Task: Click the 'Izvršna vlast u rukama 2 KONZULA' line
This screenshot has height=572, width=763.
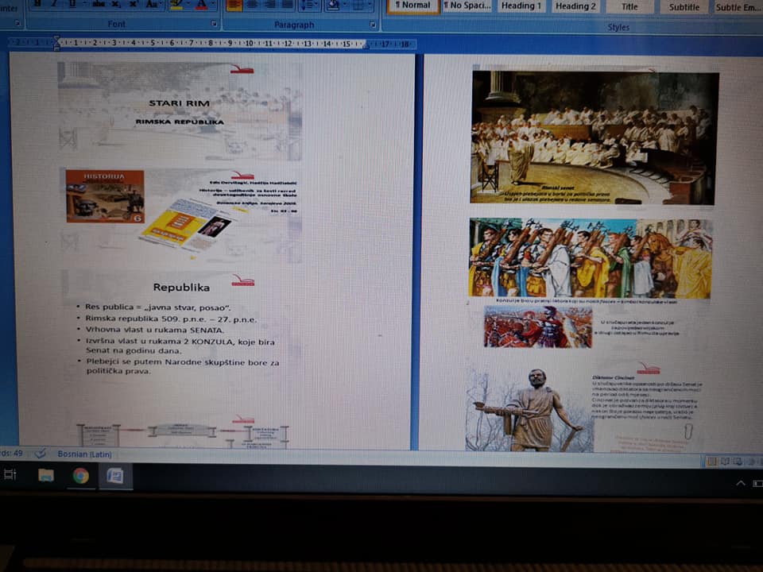Action: point(180,346)
